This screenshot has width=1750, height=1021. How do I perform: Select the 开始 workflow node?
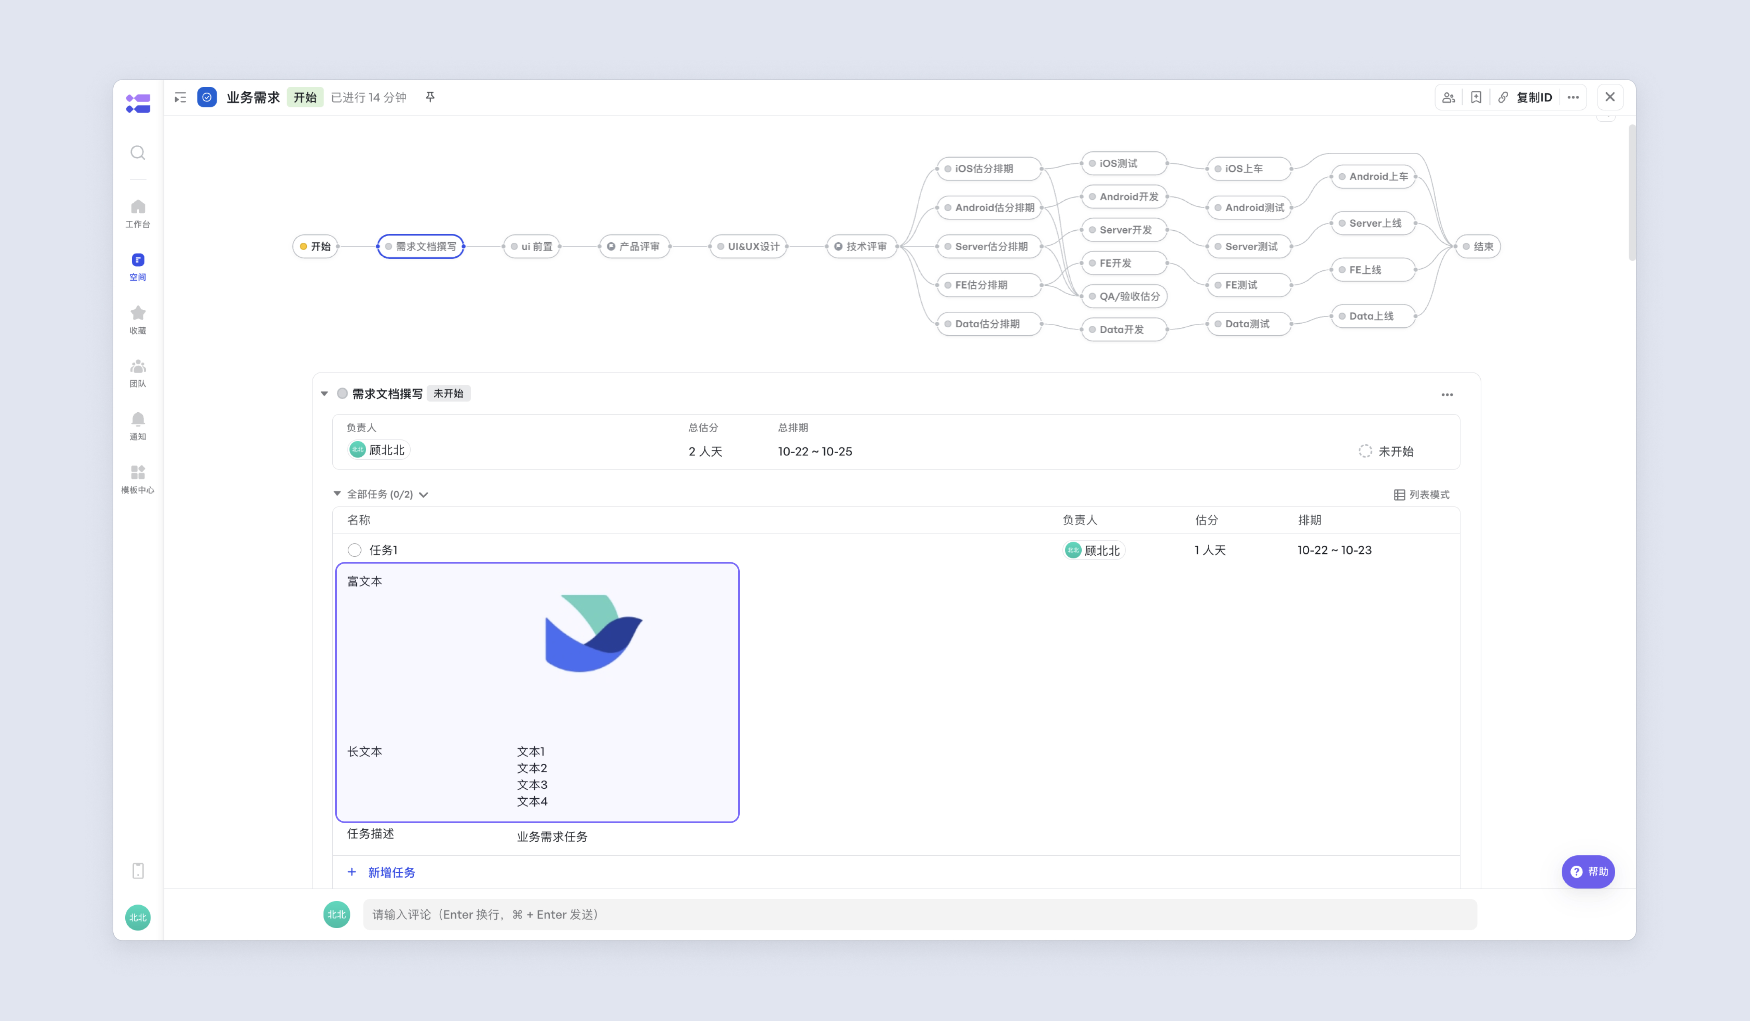[x=315, y=247]
